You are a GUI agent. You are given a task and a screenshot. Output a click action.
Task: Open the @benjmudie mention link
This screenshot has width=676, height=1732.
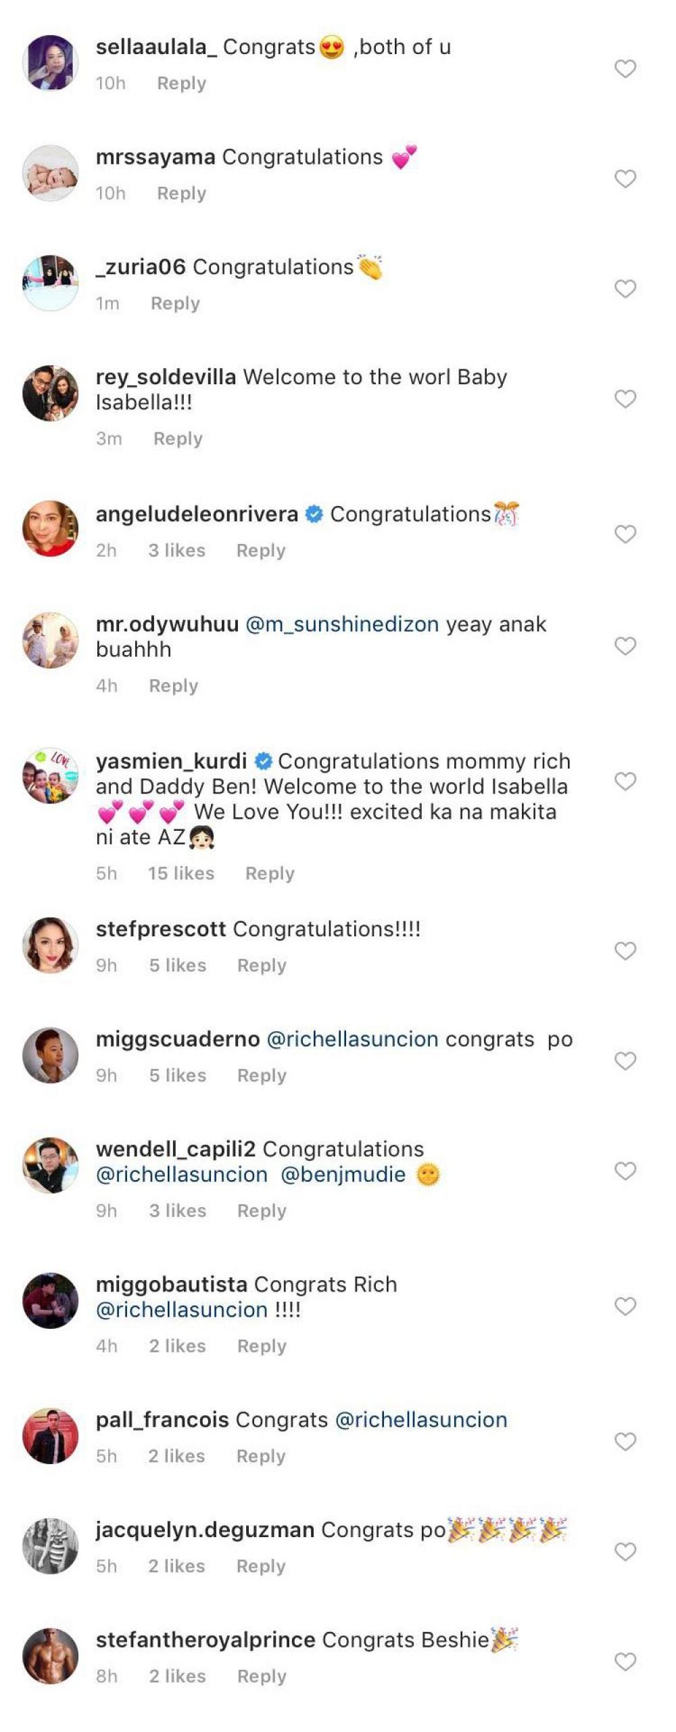[x=343, y=1175]
